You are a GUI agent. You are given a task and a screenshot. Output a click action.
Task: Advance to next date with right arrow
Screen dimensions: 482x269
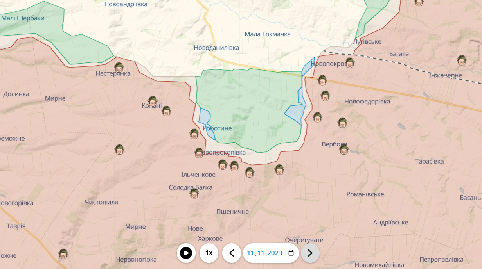[310, 253]
